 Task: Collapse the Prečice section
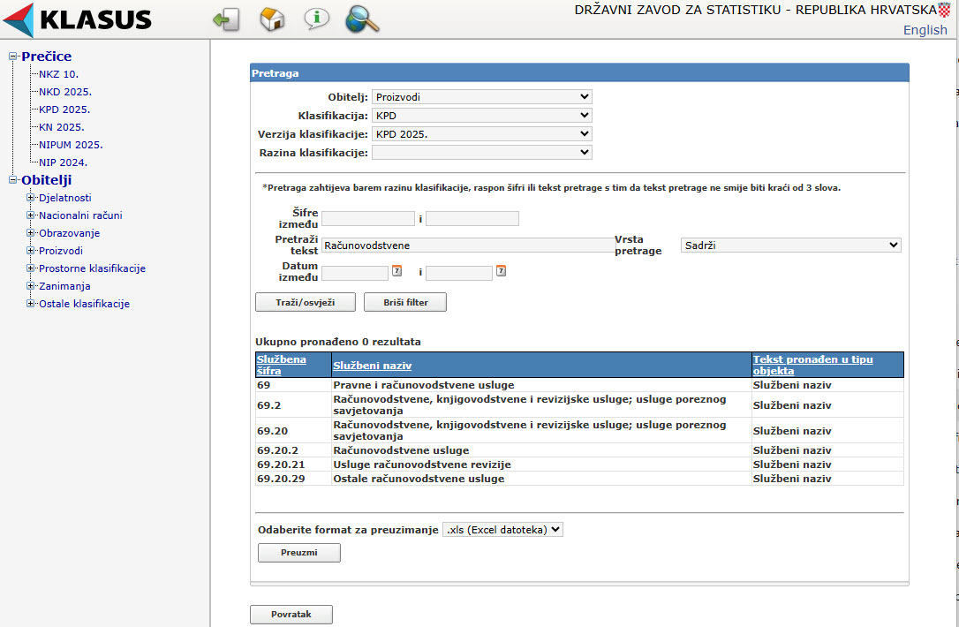click(x=12, y=57)
